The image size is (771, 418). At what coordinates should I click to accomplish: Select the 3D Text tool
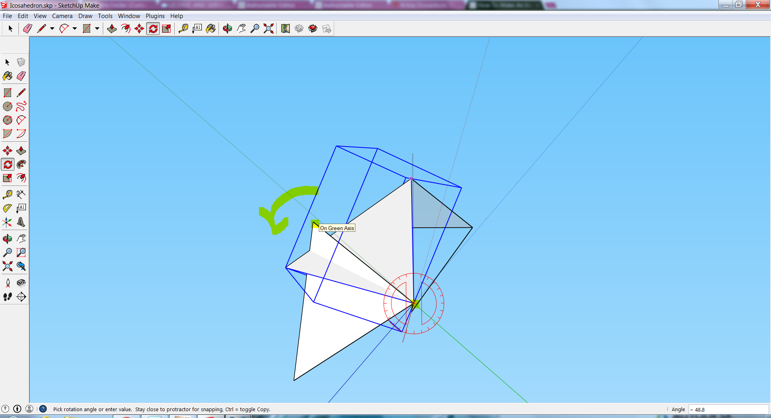21,222
